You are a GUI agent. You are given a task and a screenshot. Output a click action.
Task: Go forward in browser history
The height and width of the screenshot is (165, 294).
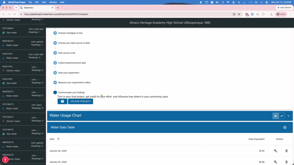pyautogui.click(x=9, y=14)
